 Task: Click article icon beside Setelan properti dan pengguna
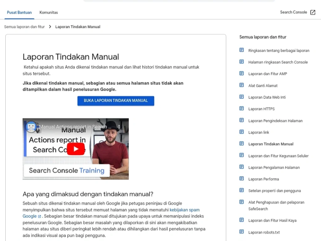[242, 190]
